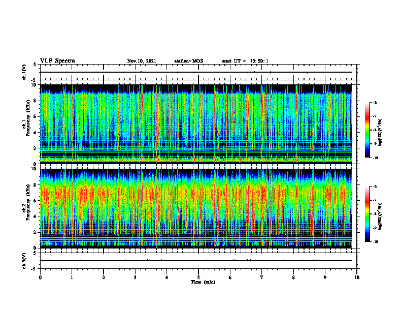The width and height of the screenshot is (402, 311).
Task: Click the 'station=MOS' header label
Action: pyautogui.click(x=189, y=61)
